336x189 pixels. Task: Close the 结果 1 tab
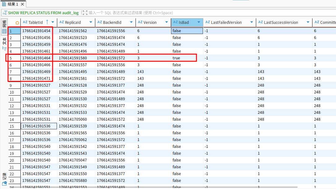tap(23, 4)
